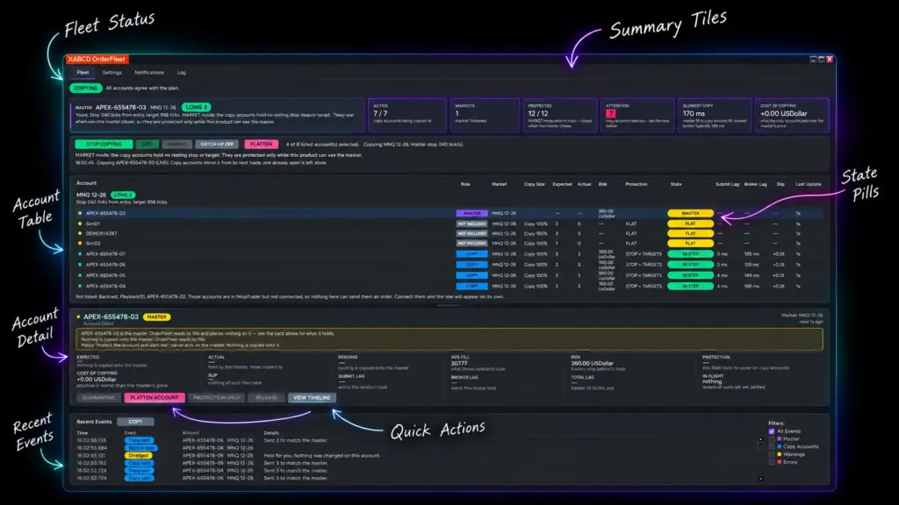The width and height of the screenshot is (899, 505).
Task: Click the IN STEP pill for APEX-655478-04
Action: coord(690,286)
